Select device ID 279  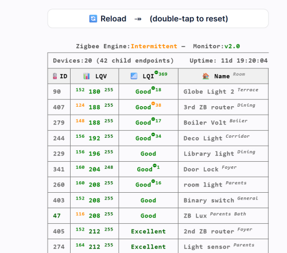pos(59,123)
